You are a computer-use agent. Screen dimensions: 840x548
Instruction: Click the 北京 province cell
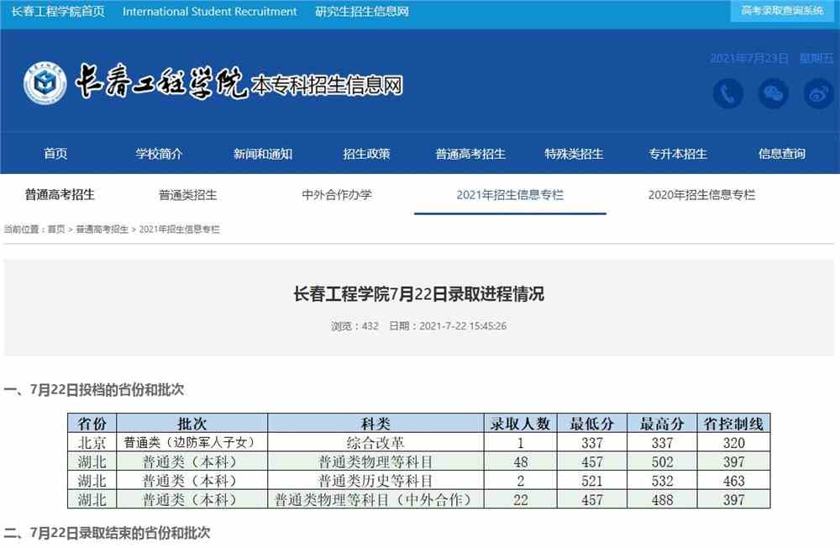[x=92, y=443]
